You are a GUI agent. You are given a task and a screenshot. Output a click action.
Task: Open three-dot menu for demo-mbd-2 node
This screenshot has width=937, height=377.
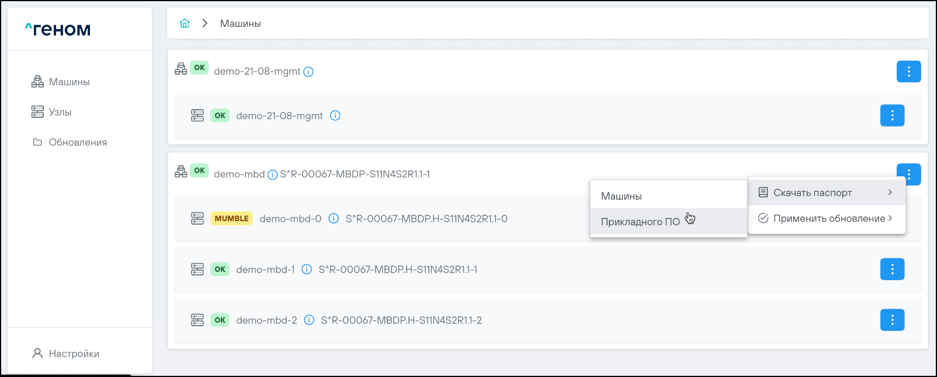tap(892, 320)
